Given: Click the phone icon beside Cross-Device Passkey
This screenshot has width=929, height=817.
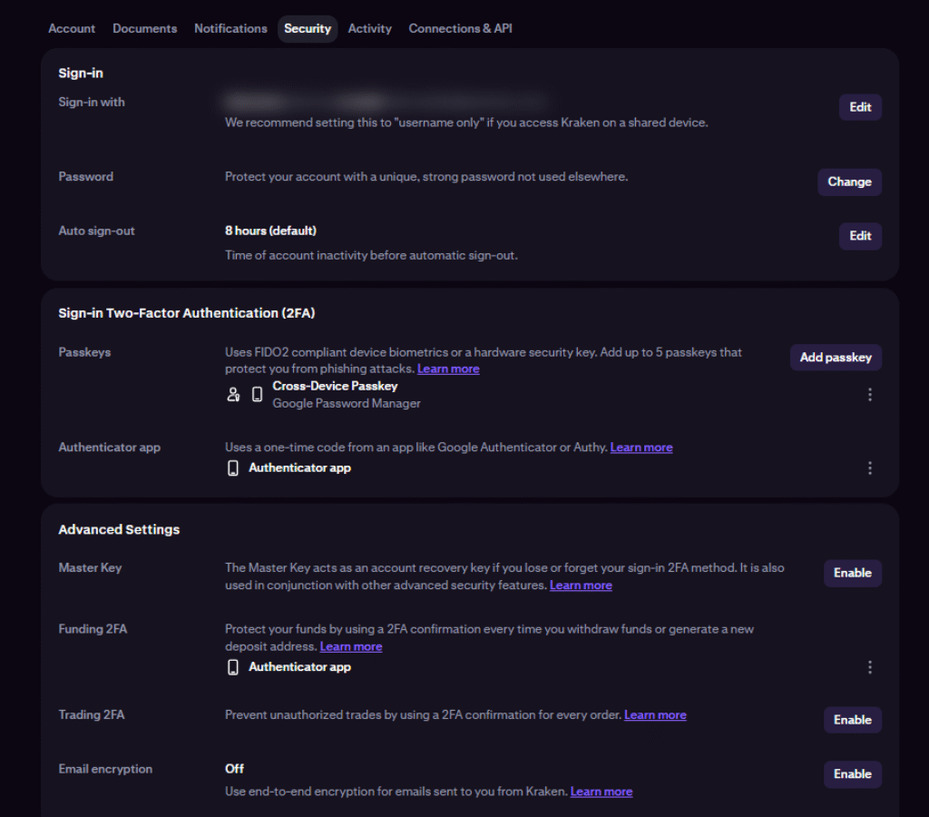Looking at the screenshot, I should tap(258, 394).
